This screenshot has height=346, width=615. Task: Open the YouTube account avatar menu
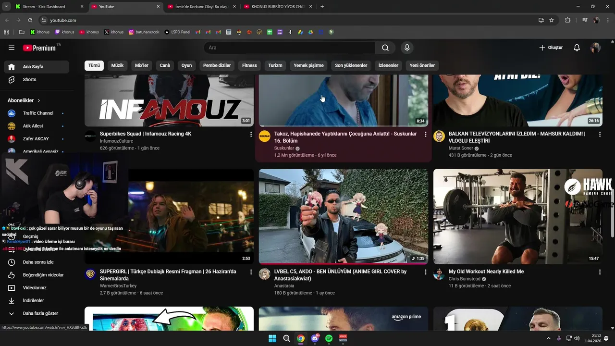tap(595, 48)
